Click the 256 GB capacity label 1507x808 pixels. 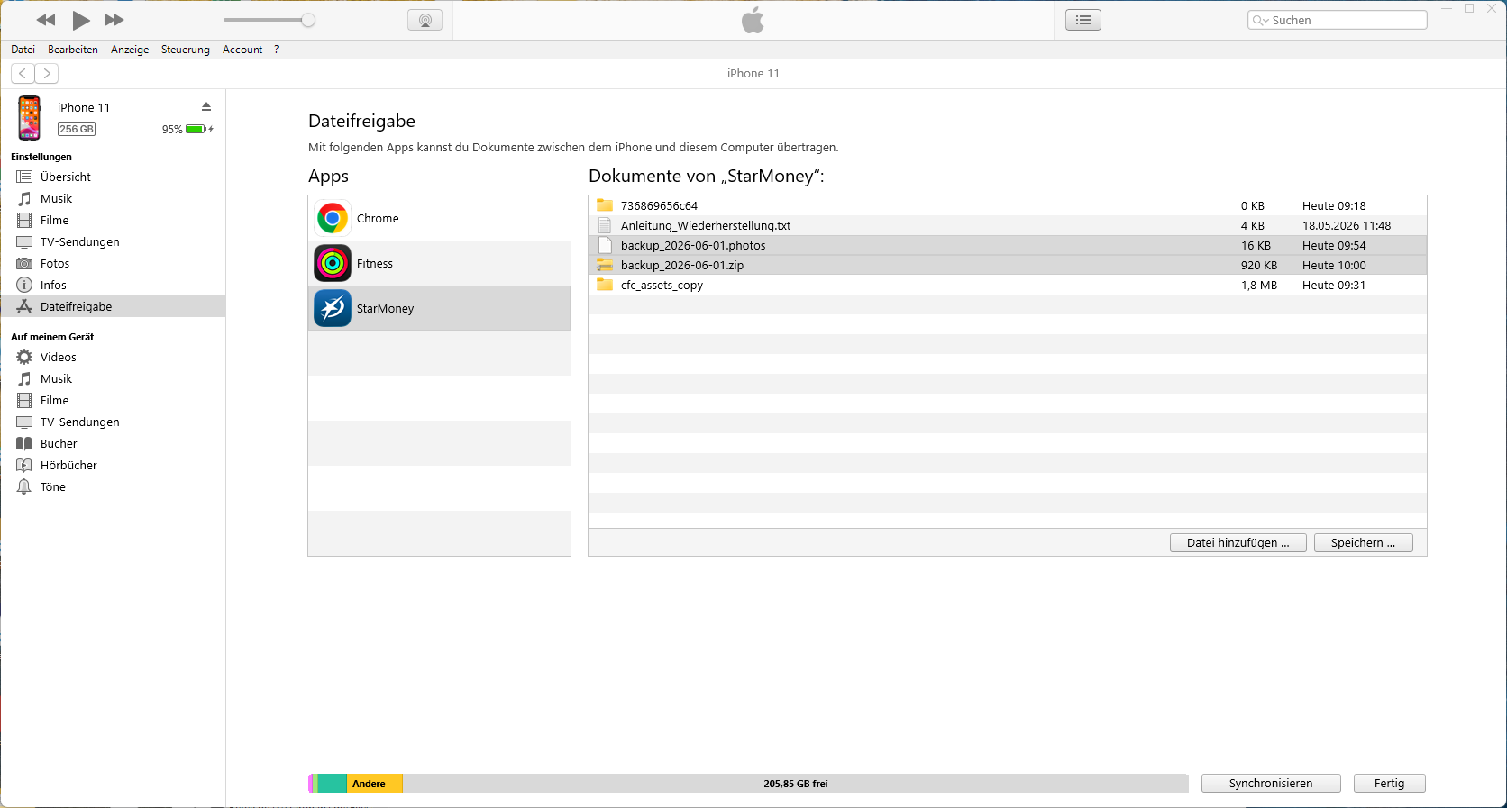click(x=77, y=129)
